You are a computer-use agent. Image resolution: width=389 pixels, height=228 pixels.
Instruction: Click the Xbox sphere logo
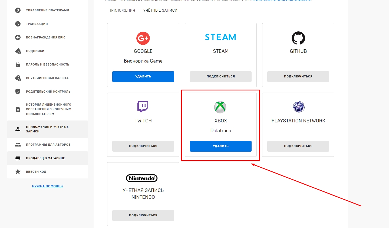click(x=220, y=107)
